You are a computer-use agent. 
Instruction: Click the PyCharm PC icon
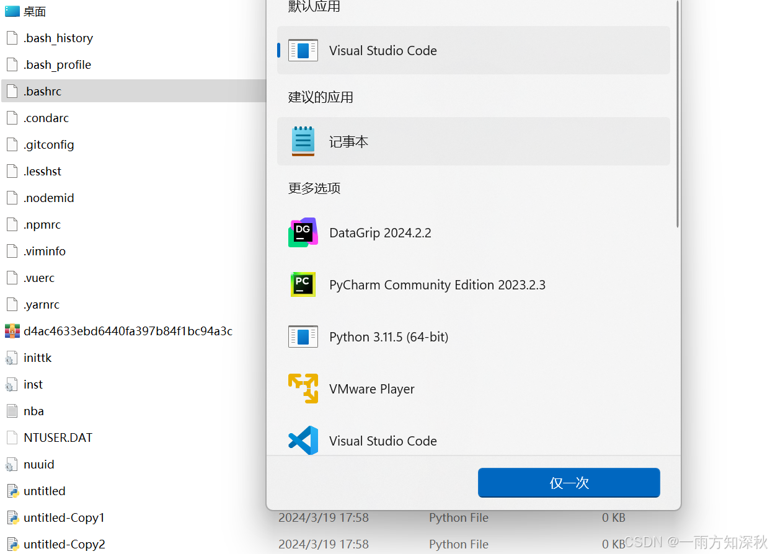pyautogui.click(x=303, y=284)
